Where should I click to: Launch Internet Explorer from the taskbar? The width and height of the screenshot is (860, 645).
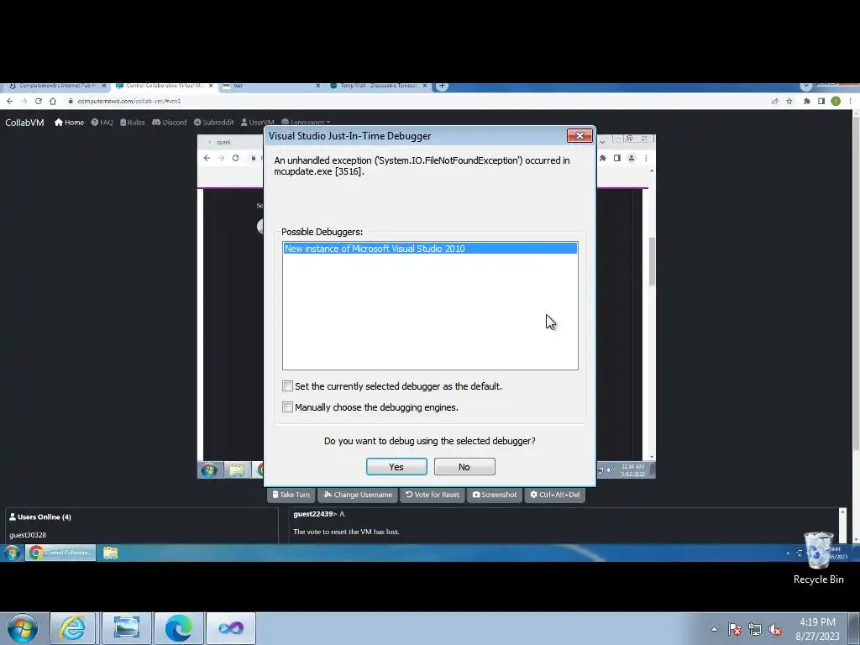click(73, 628)
